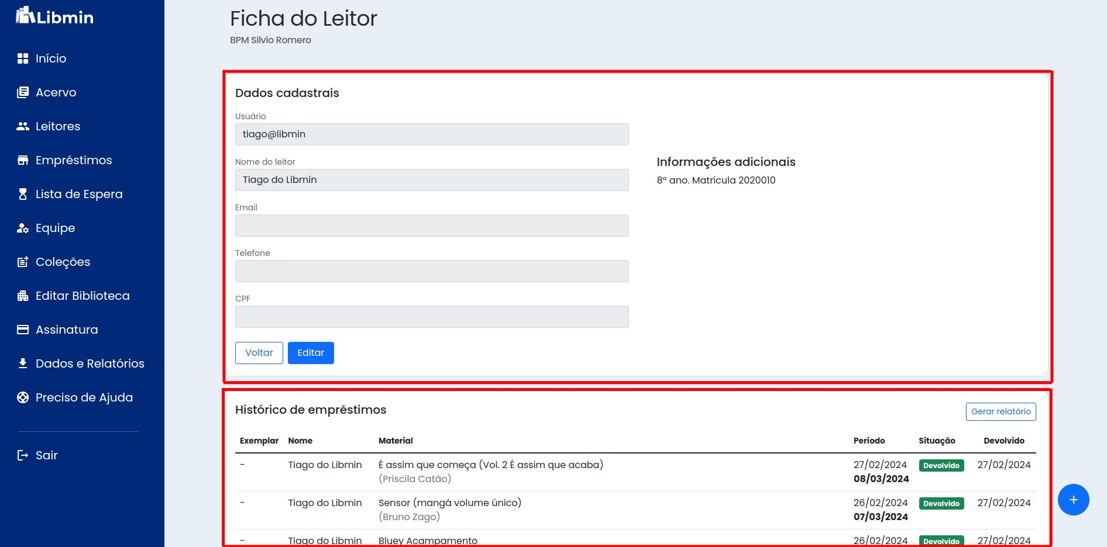
Task: Click the CPF text field
Action: tap(432, 317)
